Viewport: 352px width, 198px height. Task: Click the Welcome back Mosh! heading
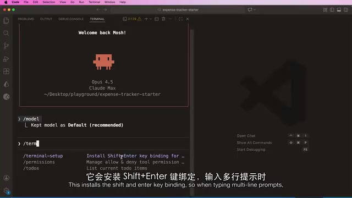click(x=102, y=33)
